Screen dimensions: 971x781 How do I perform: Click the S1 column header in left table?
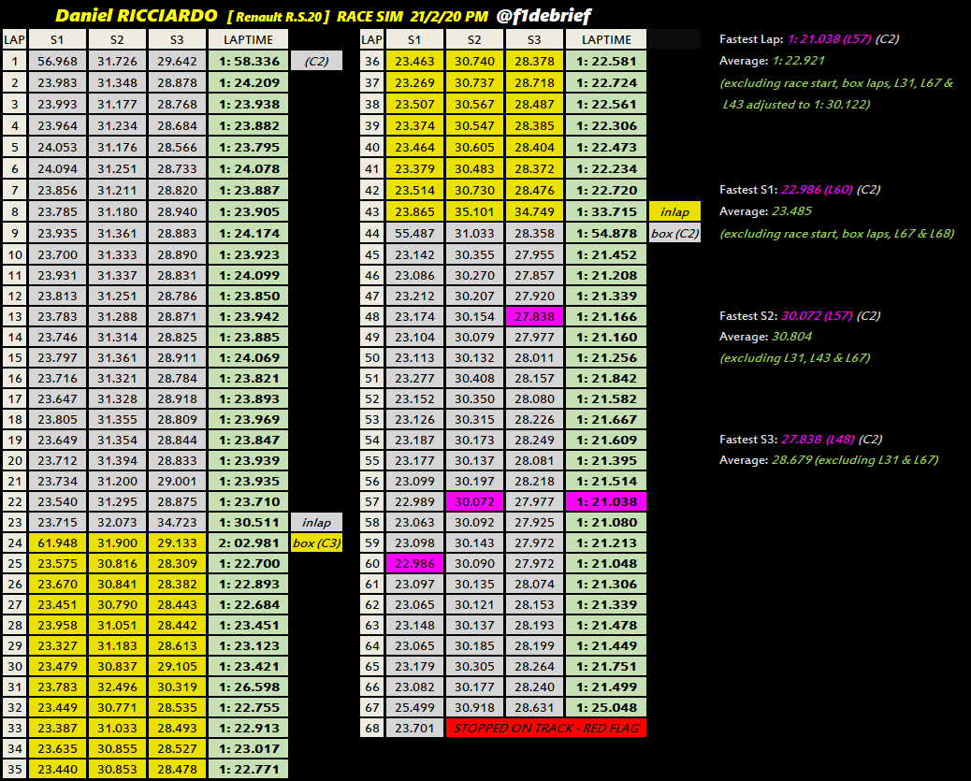57,39
